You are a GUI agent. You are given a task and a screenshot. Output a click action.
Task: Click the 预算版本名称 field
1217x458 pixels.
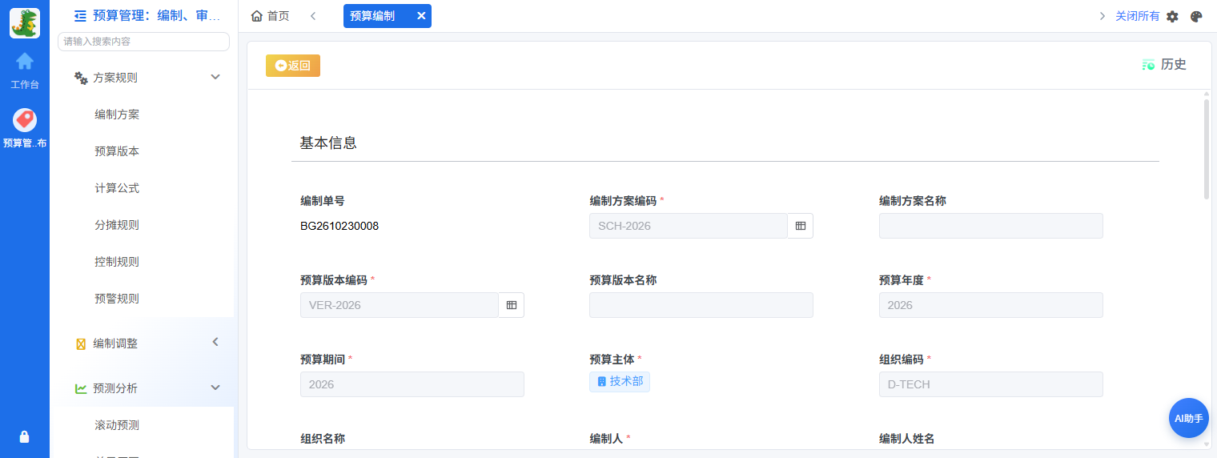point(701,305)
